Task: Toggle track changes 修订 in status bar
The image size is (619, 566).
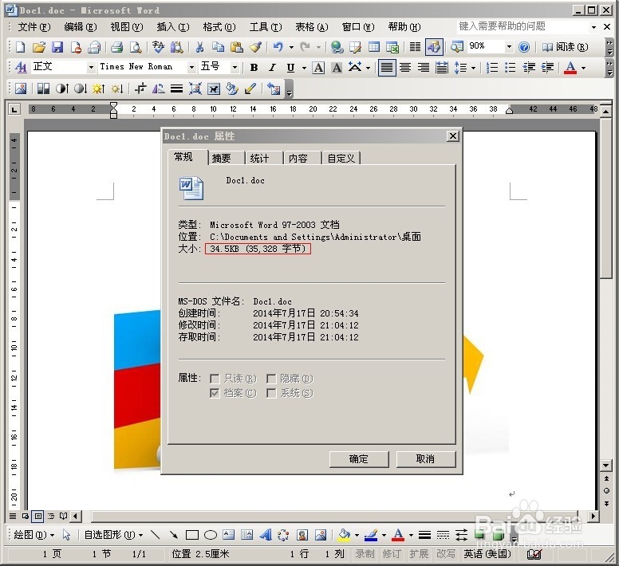Action: pos(392,554)
